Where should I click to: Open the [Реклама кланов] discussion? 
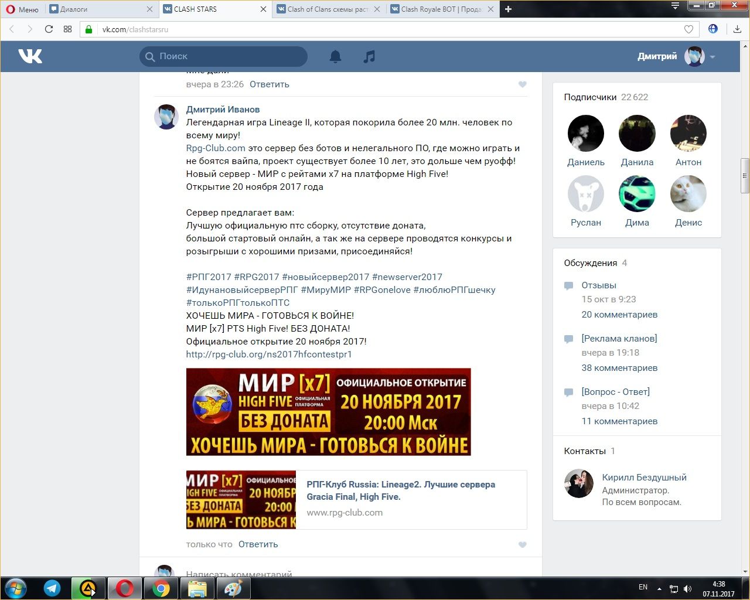pyautogui.click(x=619, y=339)
